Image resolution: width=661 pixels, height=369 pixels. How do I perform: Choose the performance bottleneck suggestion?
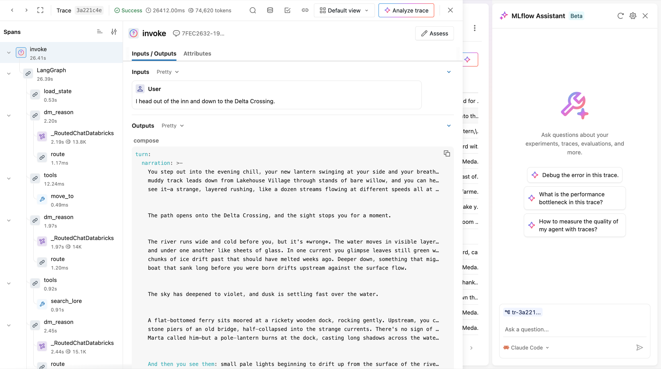click(x=575, y=198)
